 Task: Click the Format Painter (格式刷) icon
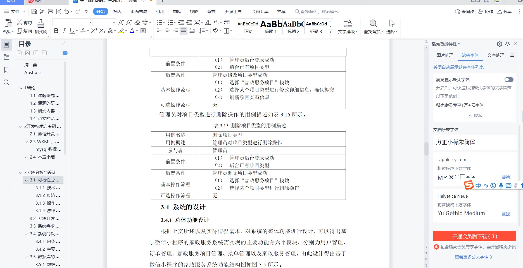[x=41, y=27]
